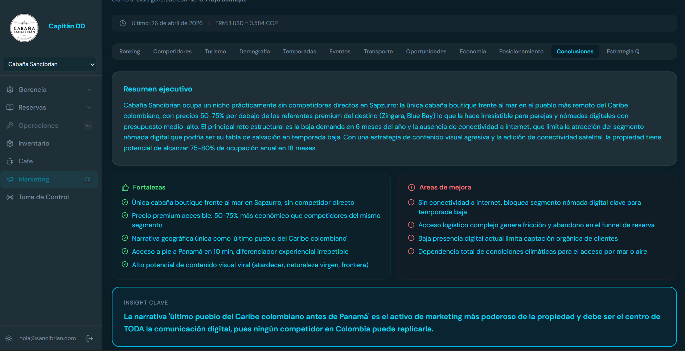Click the logout icon
This screenshot has width=685, height=351.
point(90,338)
